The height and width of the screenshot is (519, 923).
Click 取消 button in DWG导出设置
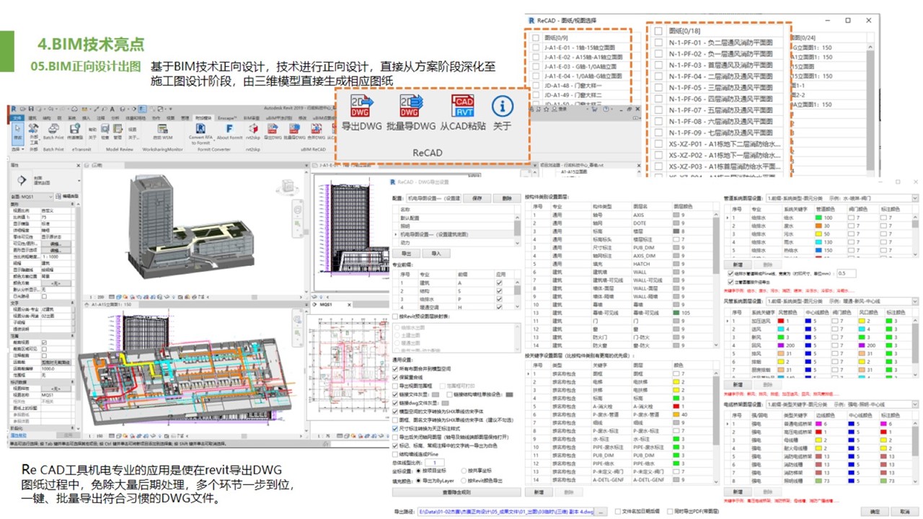[x=904, y=511]
